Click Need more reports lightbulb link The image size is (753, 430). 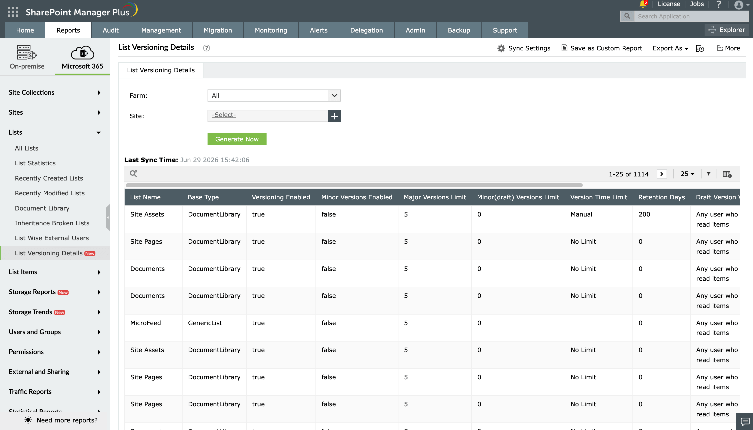61,420
